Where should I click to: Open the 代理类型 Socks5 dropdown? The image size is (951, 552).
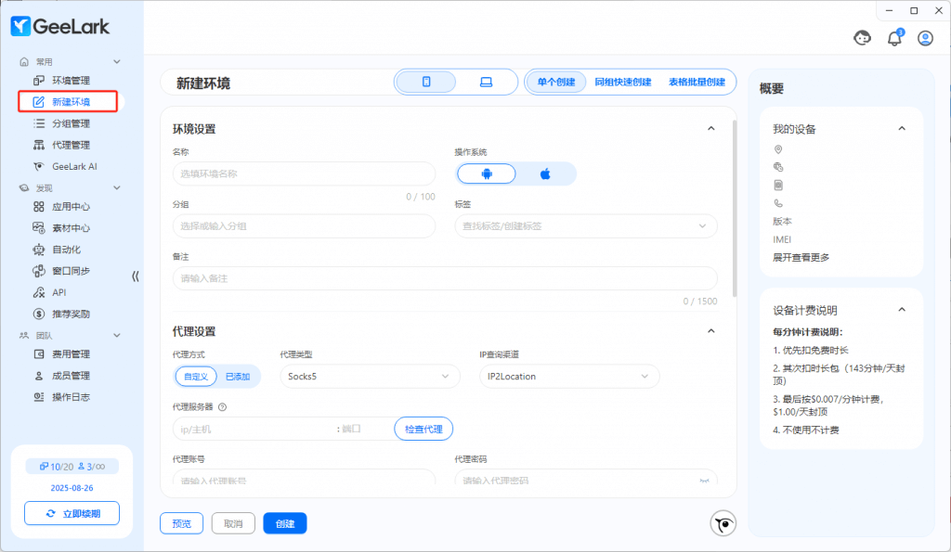(370, 376)
